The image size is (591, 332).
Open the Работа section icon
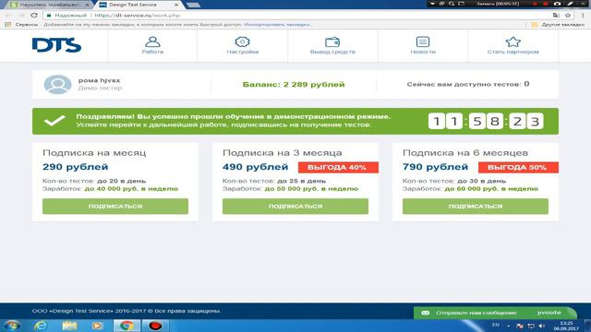[152, 41]
